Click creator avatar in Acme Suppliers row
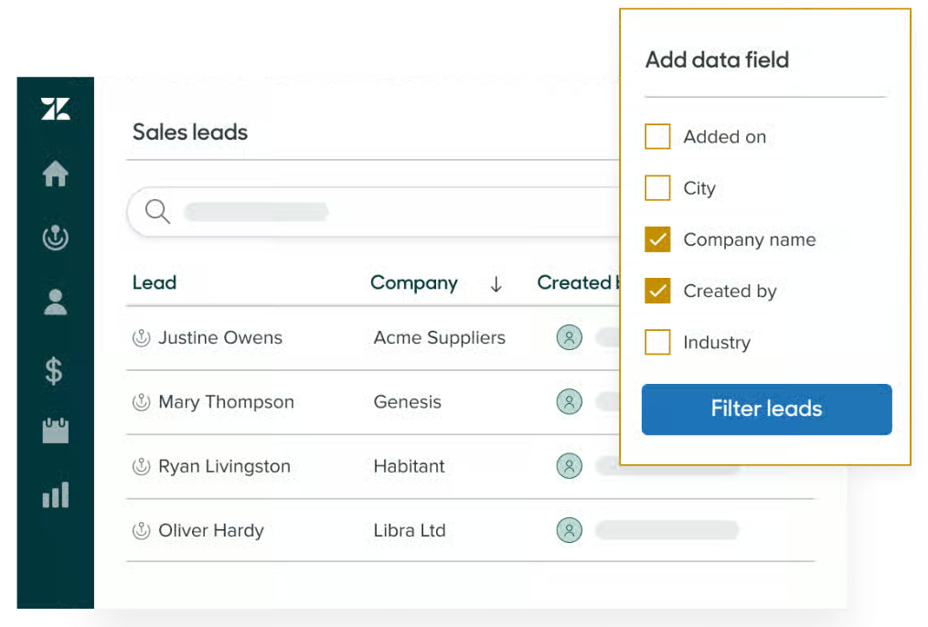 pyautogui.click(x=570, y=338)
